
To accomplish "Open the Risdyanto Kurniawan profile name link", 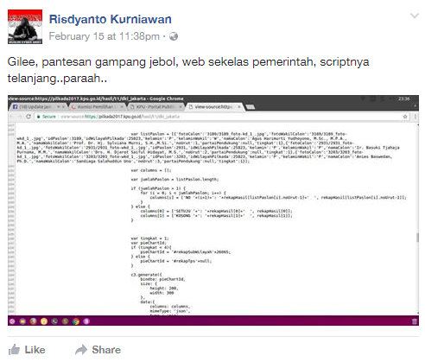I will 111,19.
